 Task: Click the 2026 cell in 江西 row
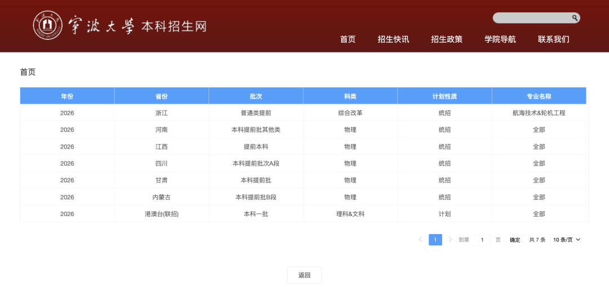pyautogui.click(x=67, y=147)
